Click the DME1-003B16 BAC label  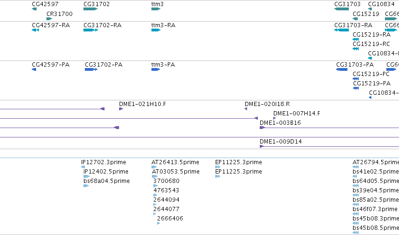tap(280, 123)
